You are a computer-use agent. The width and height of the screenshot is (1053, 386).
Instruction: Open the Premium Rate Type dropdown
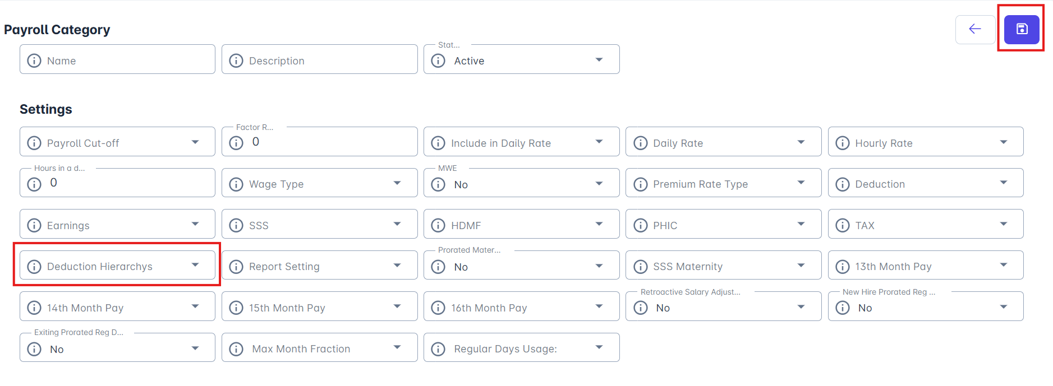(x=801, y=183)
